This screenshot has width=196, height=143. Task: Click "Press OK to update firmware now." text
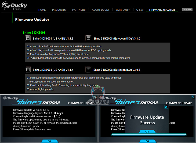[32, 129]
